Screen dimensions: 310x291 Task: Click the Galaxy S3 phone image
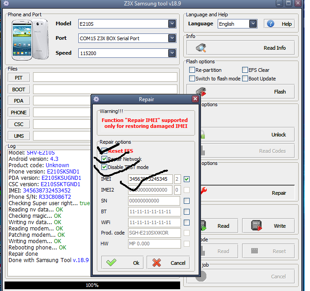30,39
